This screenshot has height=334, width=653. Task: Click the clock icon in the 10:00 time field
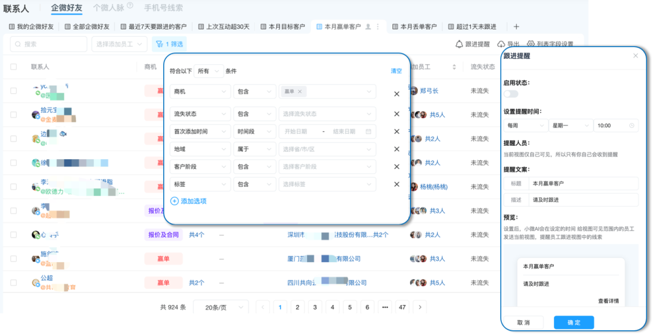(632, 125)
